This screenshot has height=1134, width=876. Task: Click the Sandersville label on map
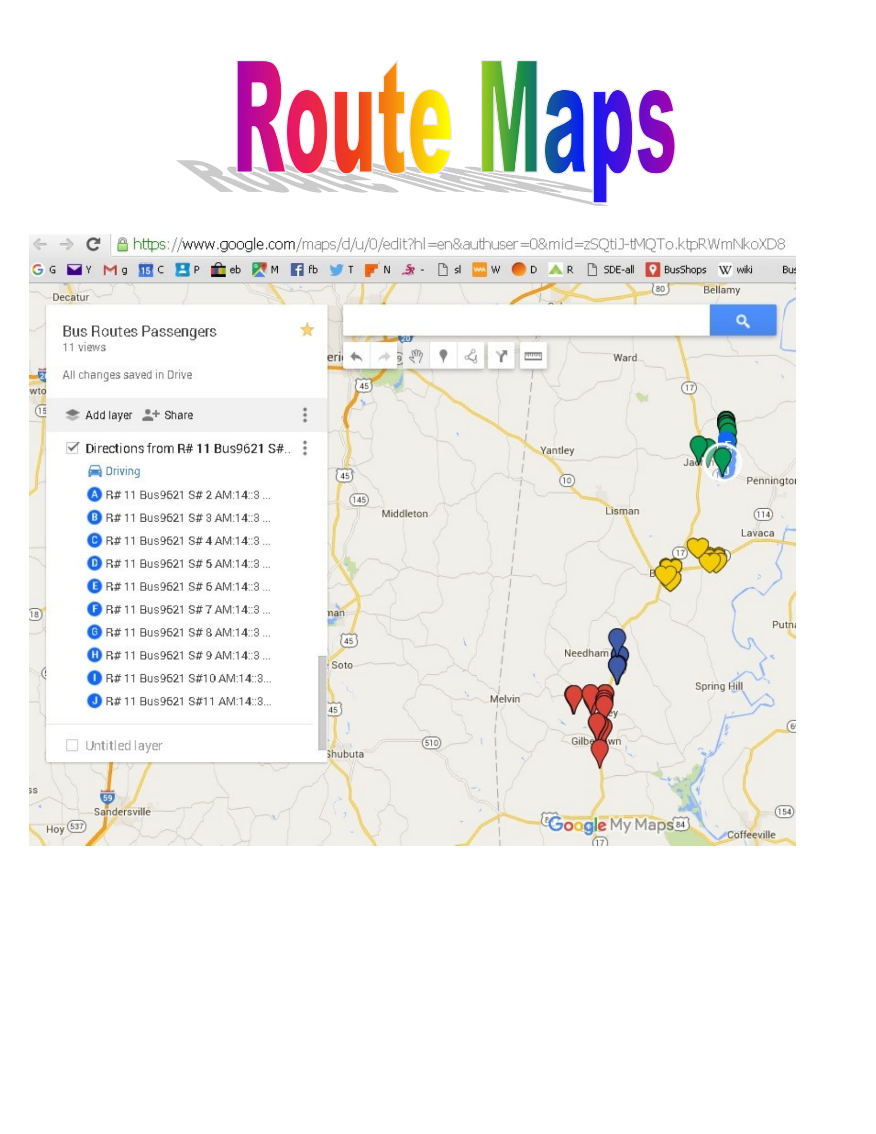click(122, 811)
